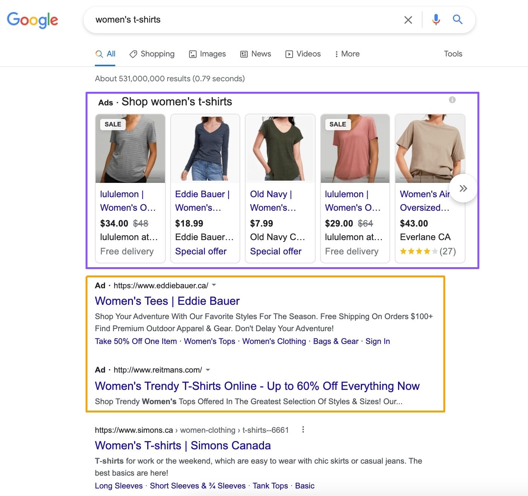
Task: Click the magnifying glass search icon
Action: click(457, 20)
